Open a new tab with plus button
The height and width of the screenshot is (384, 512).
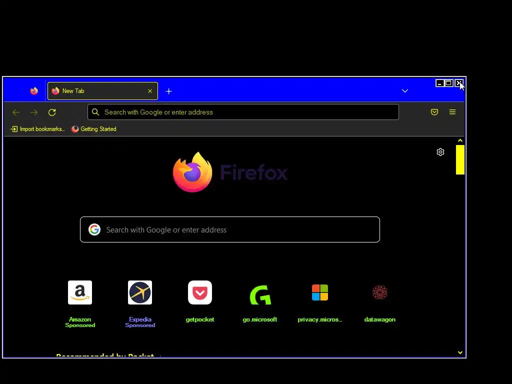click(x=169, y=91)
